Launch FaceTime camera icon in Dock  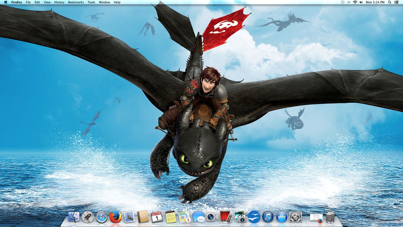(212, 217)
